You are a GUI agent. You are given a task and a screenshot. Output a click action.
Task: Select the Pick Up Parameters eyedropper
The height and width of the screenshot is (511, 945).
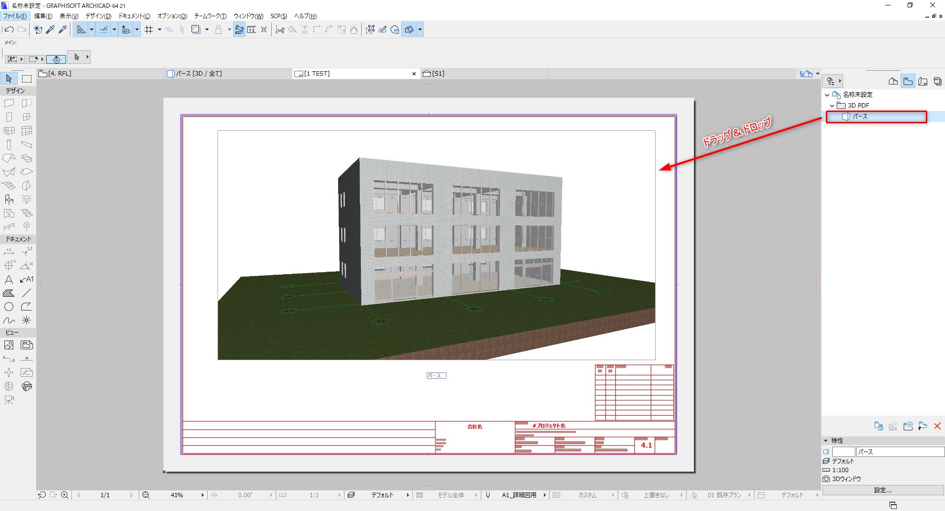coord(50,29)
